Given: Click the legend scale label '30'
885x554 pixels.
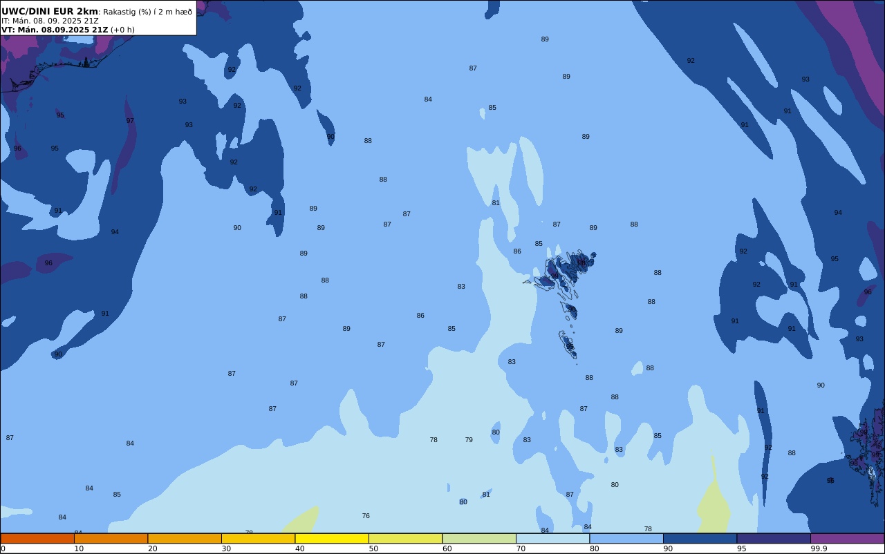Looking at the screenshot, I should [x=226, y=548].
